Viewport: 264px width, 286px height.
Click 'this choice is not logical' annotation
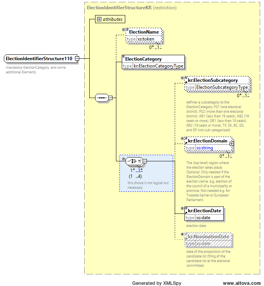coord(148,185)
